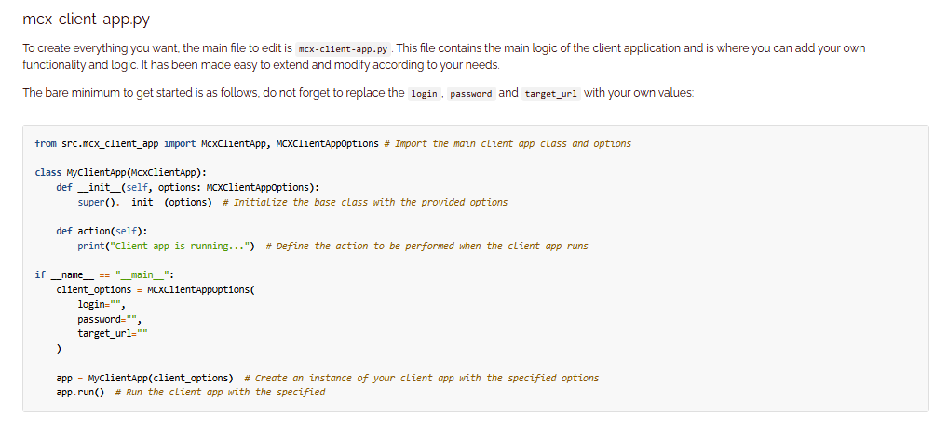Click the app = MyClientApp(client_options) line
This screenshot has height=427, width=934.
pyautogui.click(x=144, y=378)
